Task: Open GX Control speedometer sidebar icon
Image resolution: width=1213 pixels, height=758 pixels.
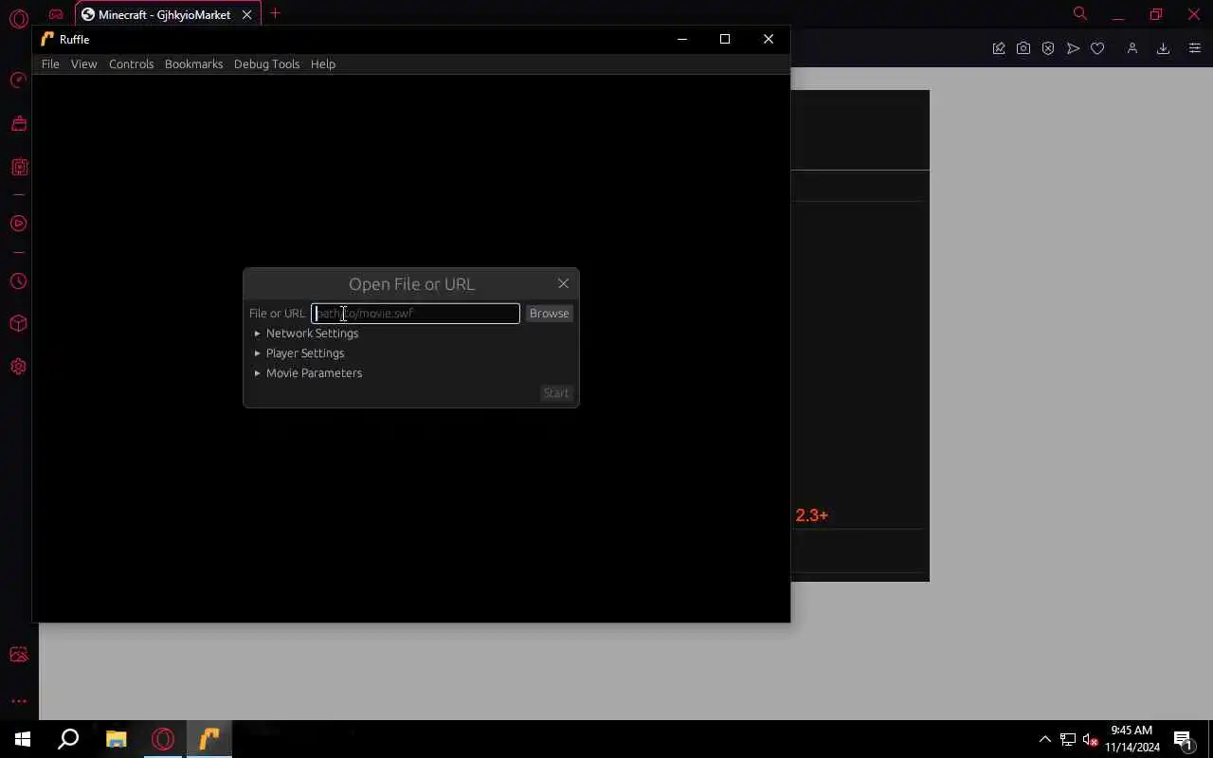Action: click(x=18, y=80)
